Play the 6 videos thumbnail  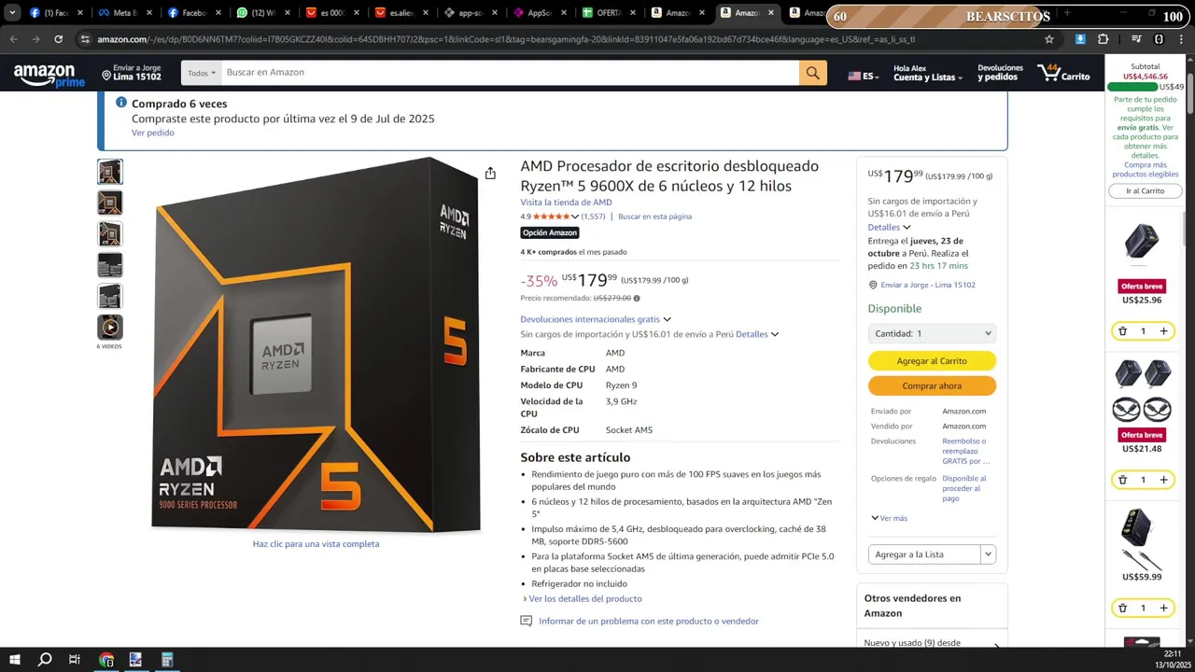tap(110, 327)
